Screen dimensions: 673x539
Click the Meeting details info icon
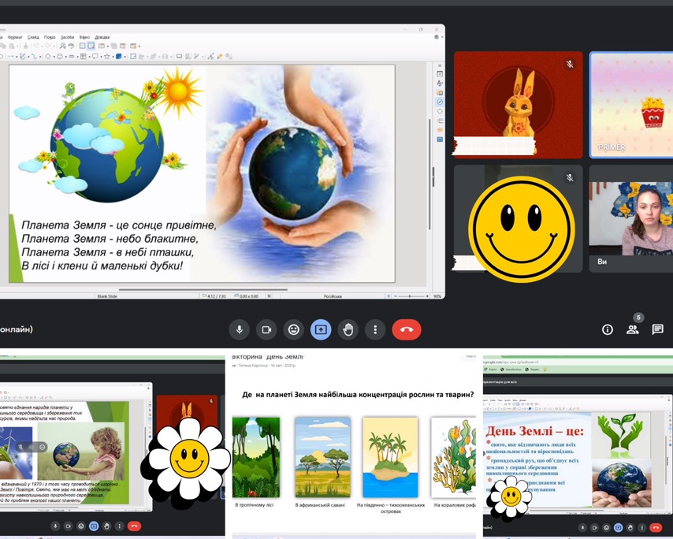(x=608, y=329)
